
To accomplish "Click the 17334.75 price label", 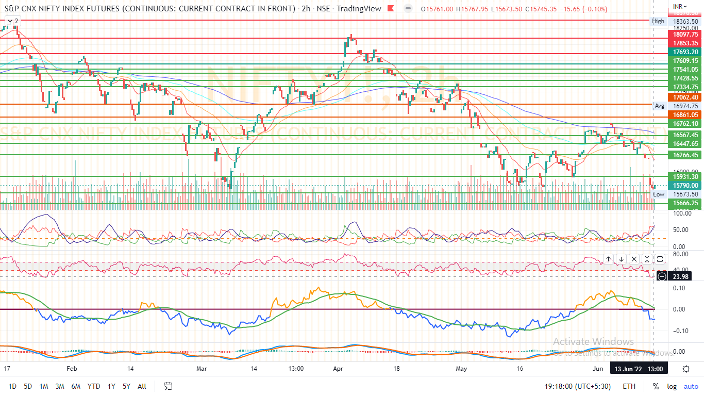I will point(685,87).
